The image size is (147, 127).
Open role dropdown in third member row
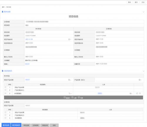(x=70, y=93)
